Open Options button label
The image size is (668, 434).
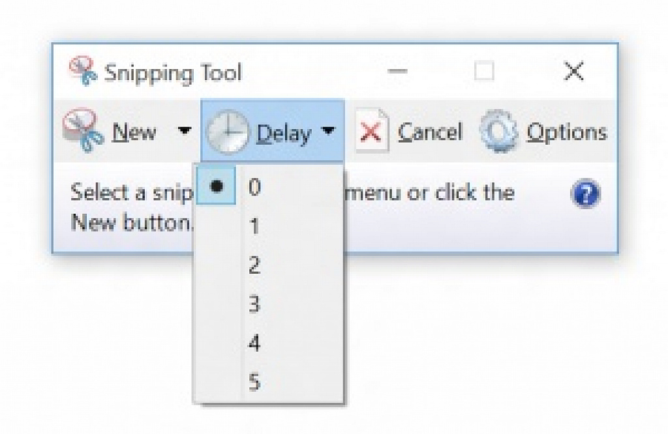567,133
